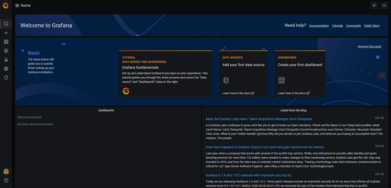Image resolution: width=391 pixels, height=188 pixels.
Task: Click the 6月 04 blog date
Action: (380, 146)
